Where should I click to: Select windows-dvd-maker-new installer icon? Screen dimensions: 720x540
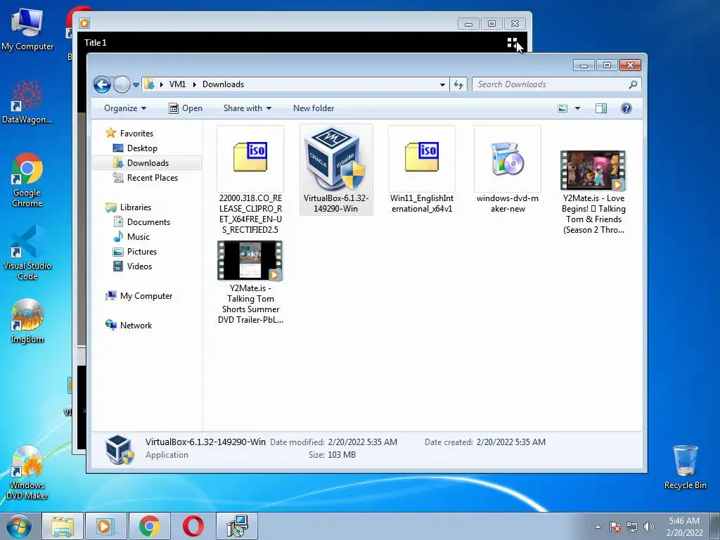(x=508, y=158)
